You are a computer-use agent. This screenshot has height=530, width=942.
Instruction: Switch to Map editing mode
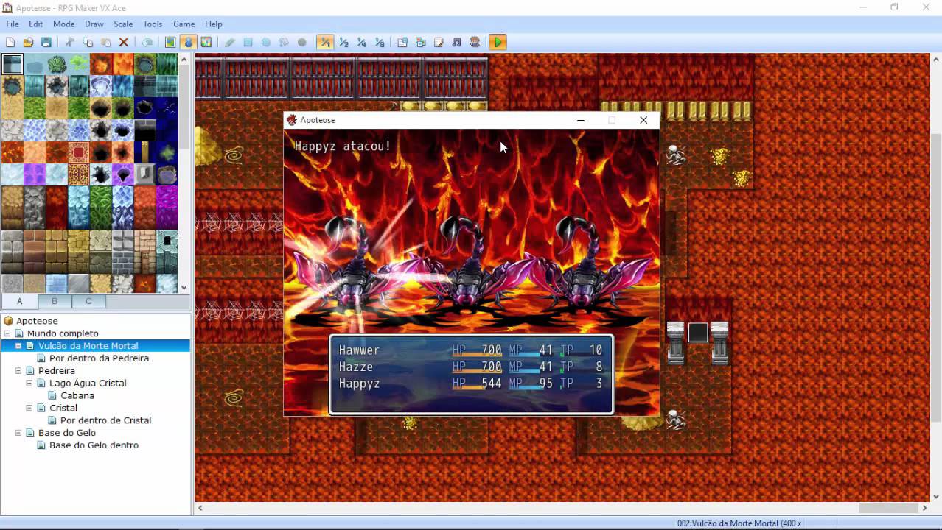pyautogui.click(x=170, y=42)
